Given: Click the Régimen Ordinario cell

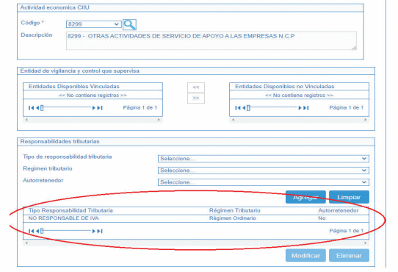Looking at the screenshot, I should [x=233, y=218].
